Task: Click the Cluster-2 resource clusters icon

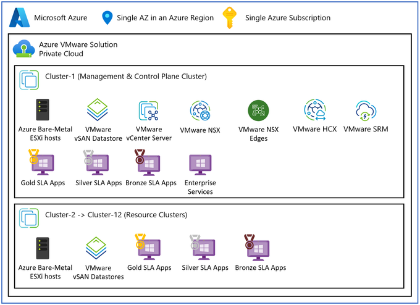Action: [29, 218]
